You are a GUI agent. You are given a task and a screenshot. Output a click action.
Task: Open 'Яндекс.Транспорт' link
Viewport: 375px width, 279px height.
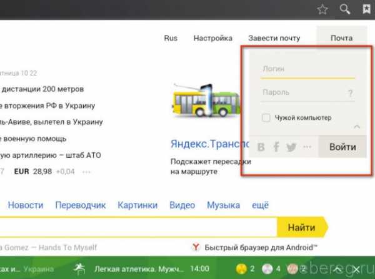(x=210, y=144)
